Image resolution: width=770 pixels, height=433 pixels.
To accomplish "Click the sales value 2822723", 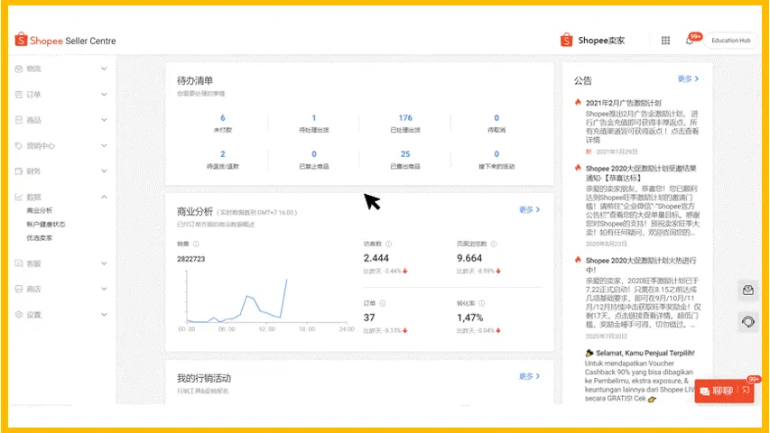I will tap(191, 259).
